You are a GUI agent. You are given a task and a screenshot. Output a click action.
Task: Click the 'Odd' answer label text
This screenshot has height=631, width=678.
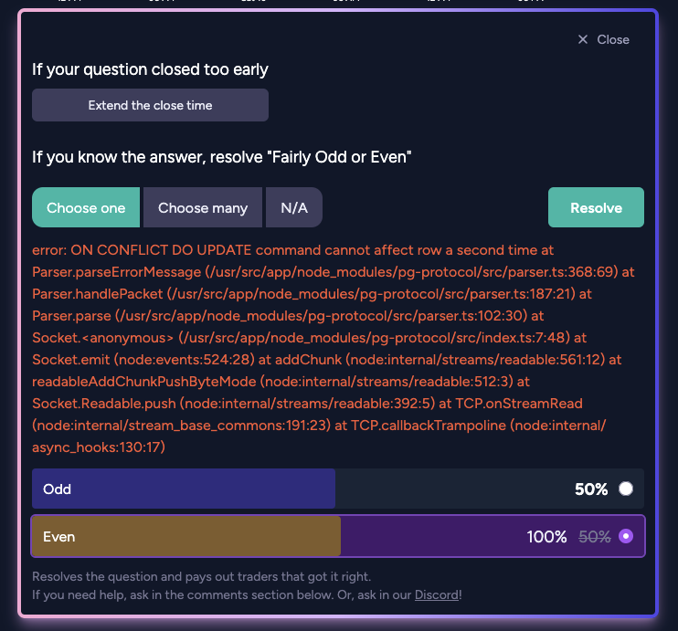click(57, 489)
